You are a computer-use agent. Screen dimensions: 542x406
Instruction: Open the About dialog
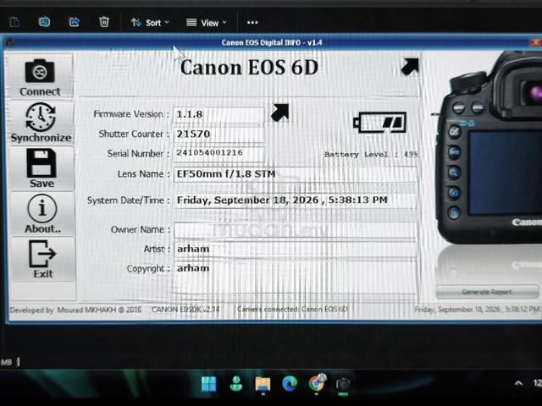point(42,214)
